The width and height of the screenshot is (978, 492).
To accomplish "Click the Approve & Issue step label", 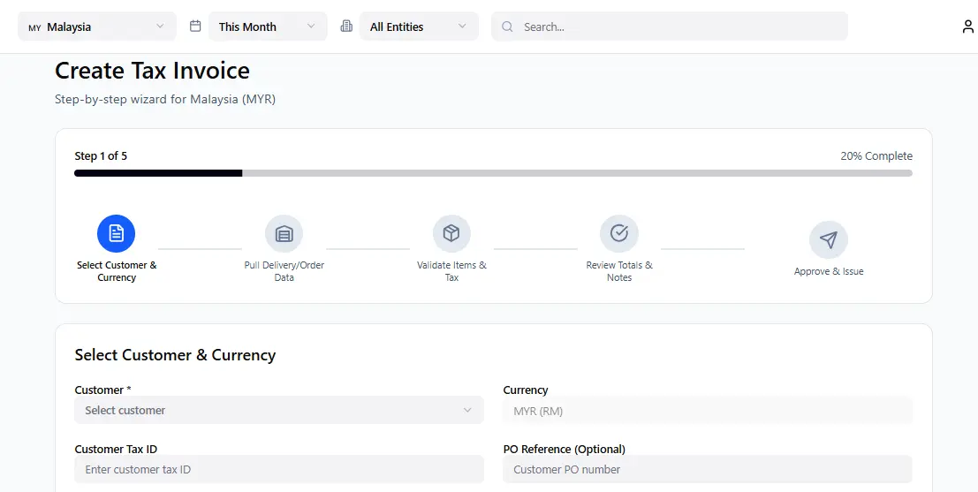I will (828, 271).
